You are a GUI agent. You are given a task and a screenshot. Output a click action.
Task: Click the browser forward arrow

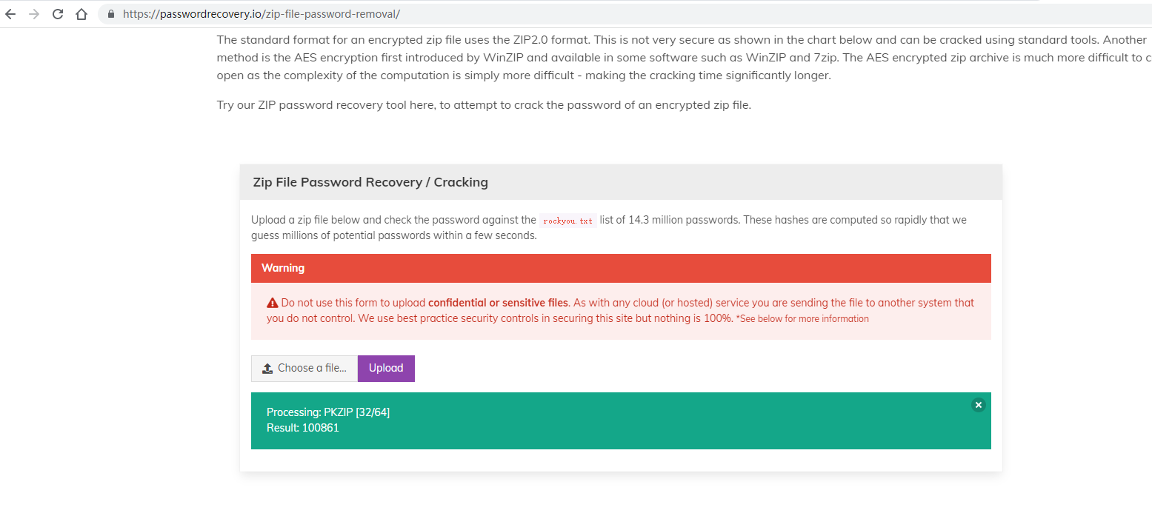(34, 14)
